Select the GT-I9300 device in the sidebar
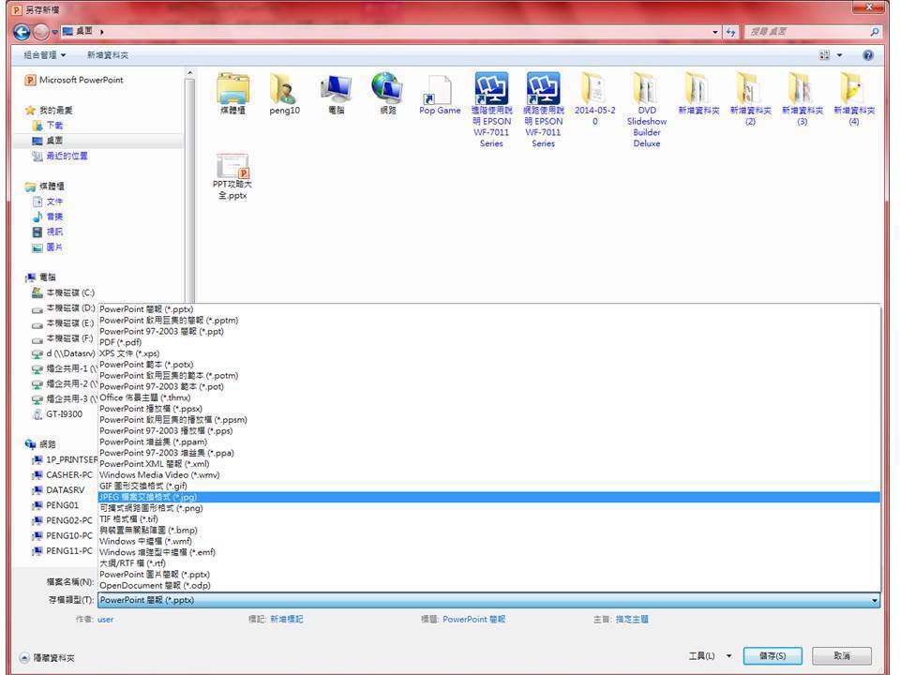Image resolution: width=900 pixels, height=675 pixels. pyautogui.click(x=64, y=413)
